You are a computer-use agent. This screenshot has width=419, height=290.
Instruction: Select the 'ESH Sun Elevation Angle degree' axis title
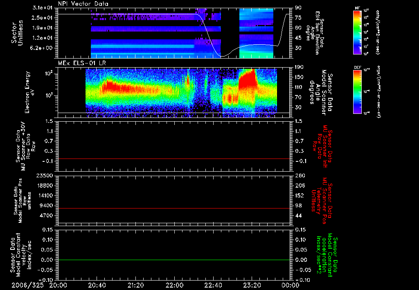315,33
